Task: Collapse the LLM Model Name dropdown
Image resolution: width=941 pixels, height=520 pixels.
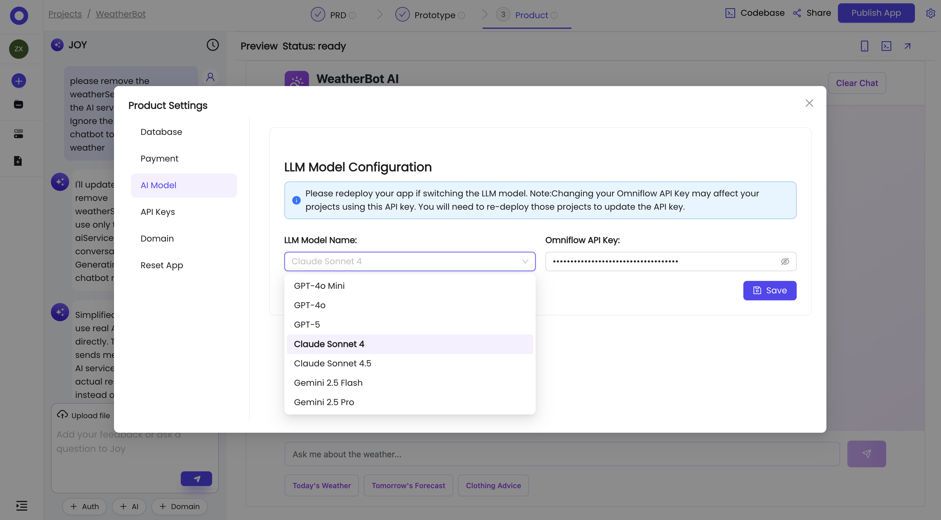Action: pyautogui.click(x=525, y=262)
